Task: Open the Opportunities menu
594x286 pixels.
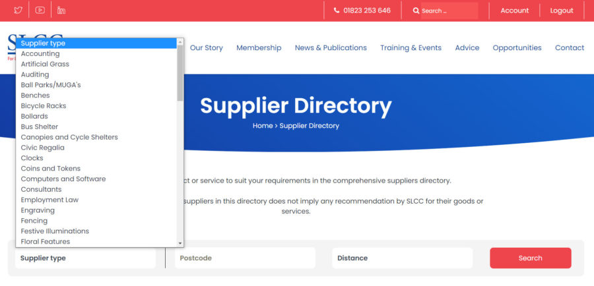Action: click(517, 47)
